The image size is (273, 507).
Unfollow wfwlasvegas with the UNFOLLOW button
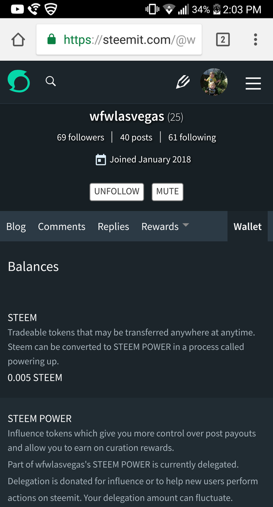(116, 192)
